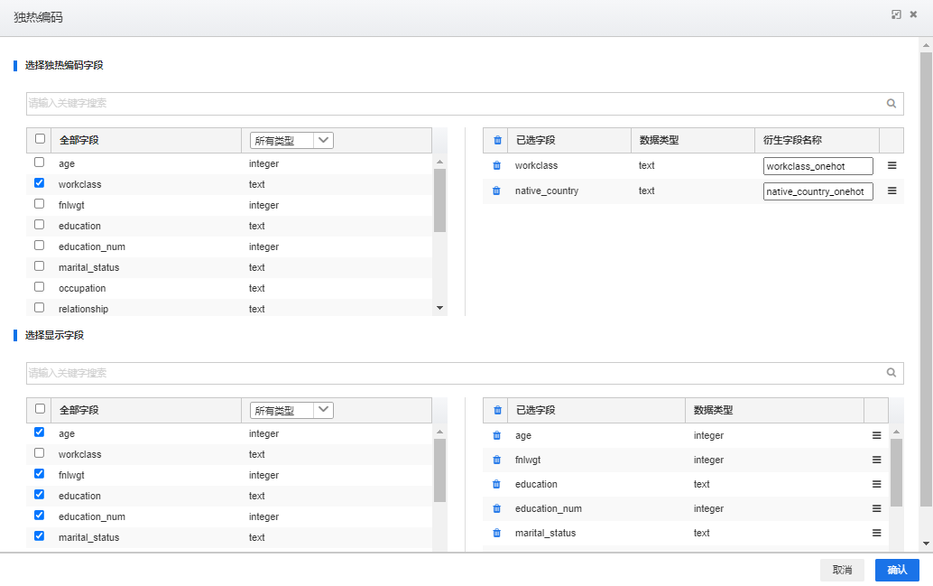Click the 取消 cancel button

click(x=842, y=570)
